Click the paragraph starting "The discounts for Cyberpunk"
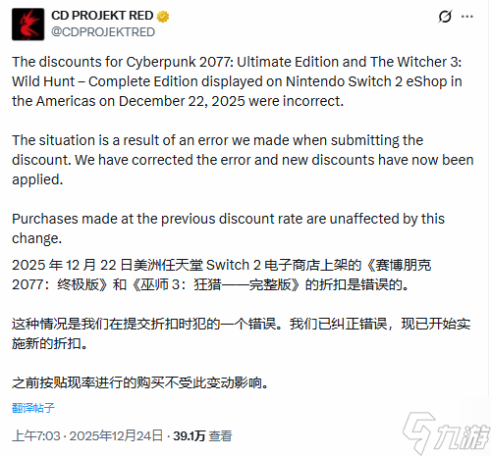The image size is (491, 456). (x=237, y=81)
